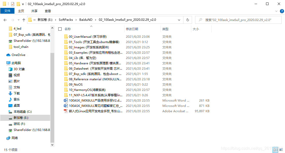Open 网络 network icon in sidebar
285x153 pixels.
point(8,138)
